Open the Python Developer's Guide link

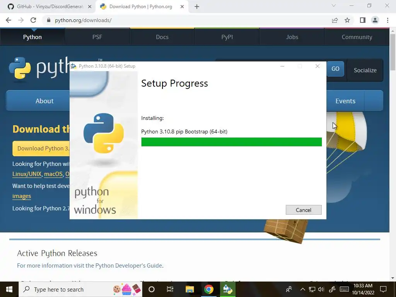pos(128,266)
